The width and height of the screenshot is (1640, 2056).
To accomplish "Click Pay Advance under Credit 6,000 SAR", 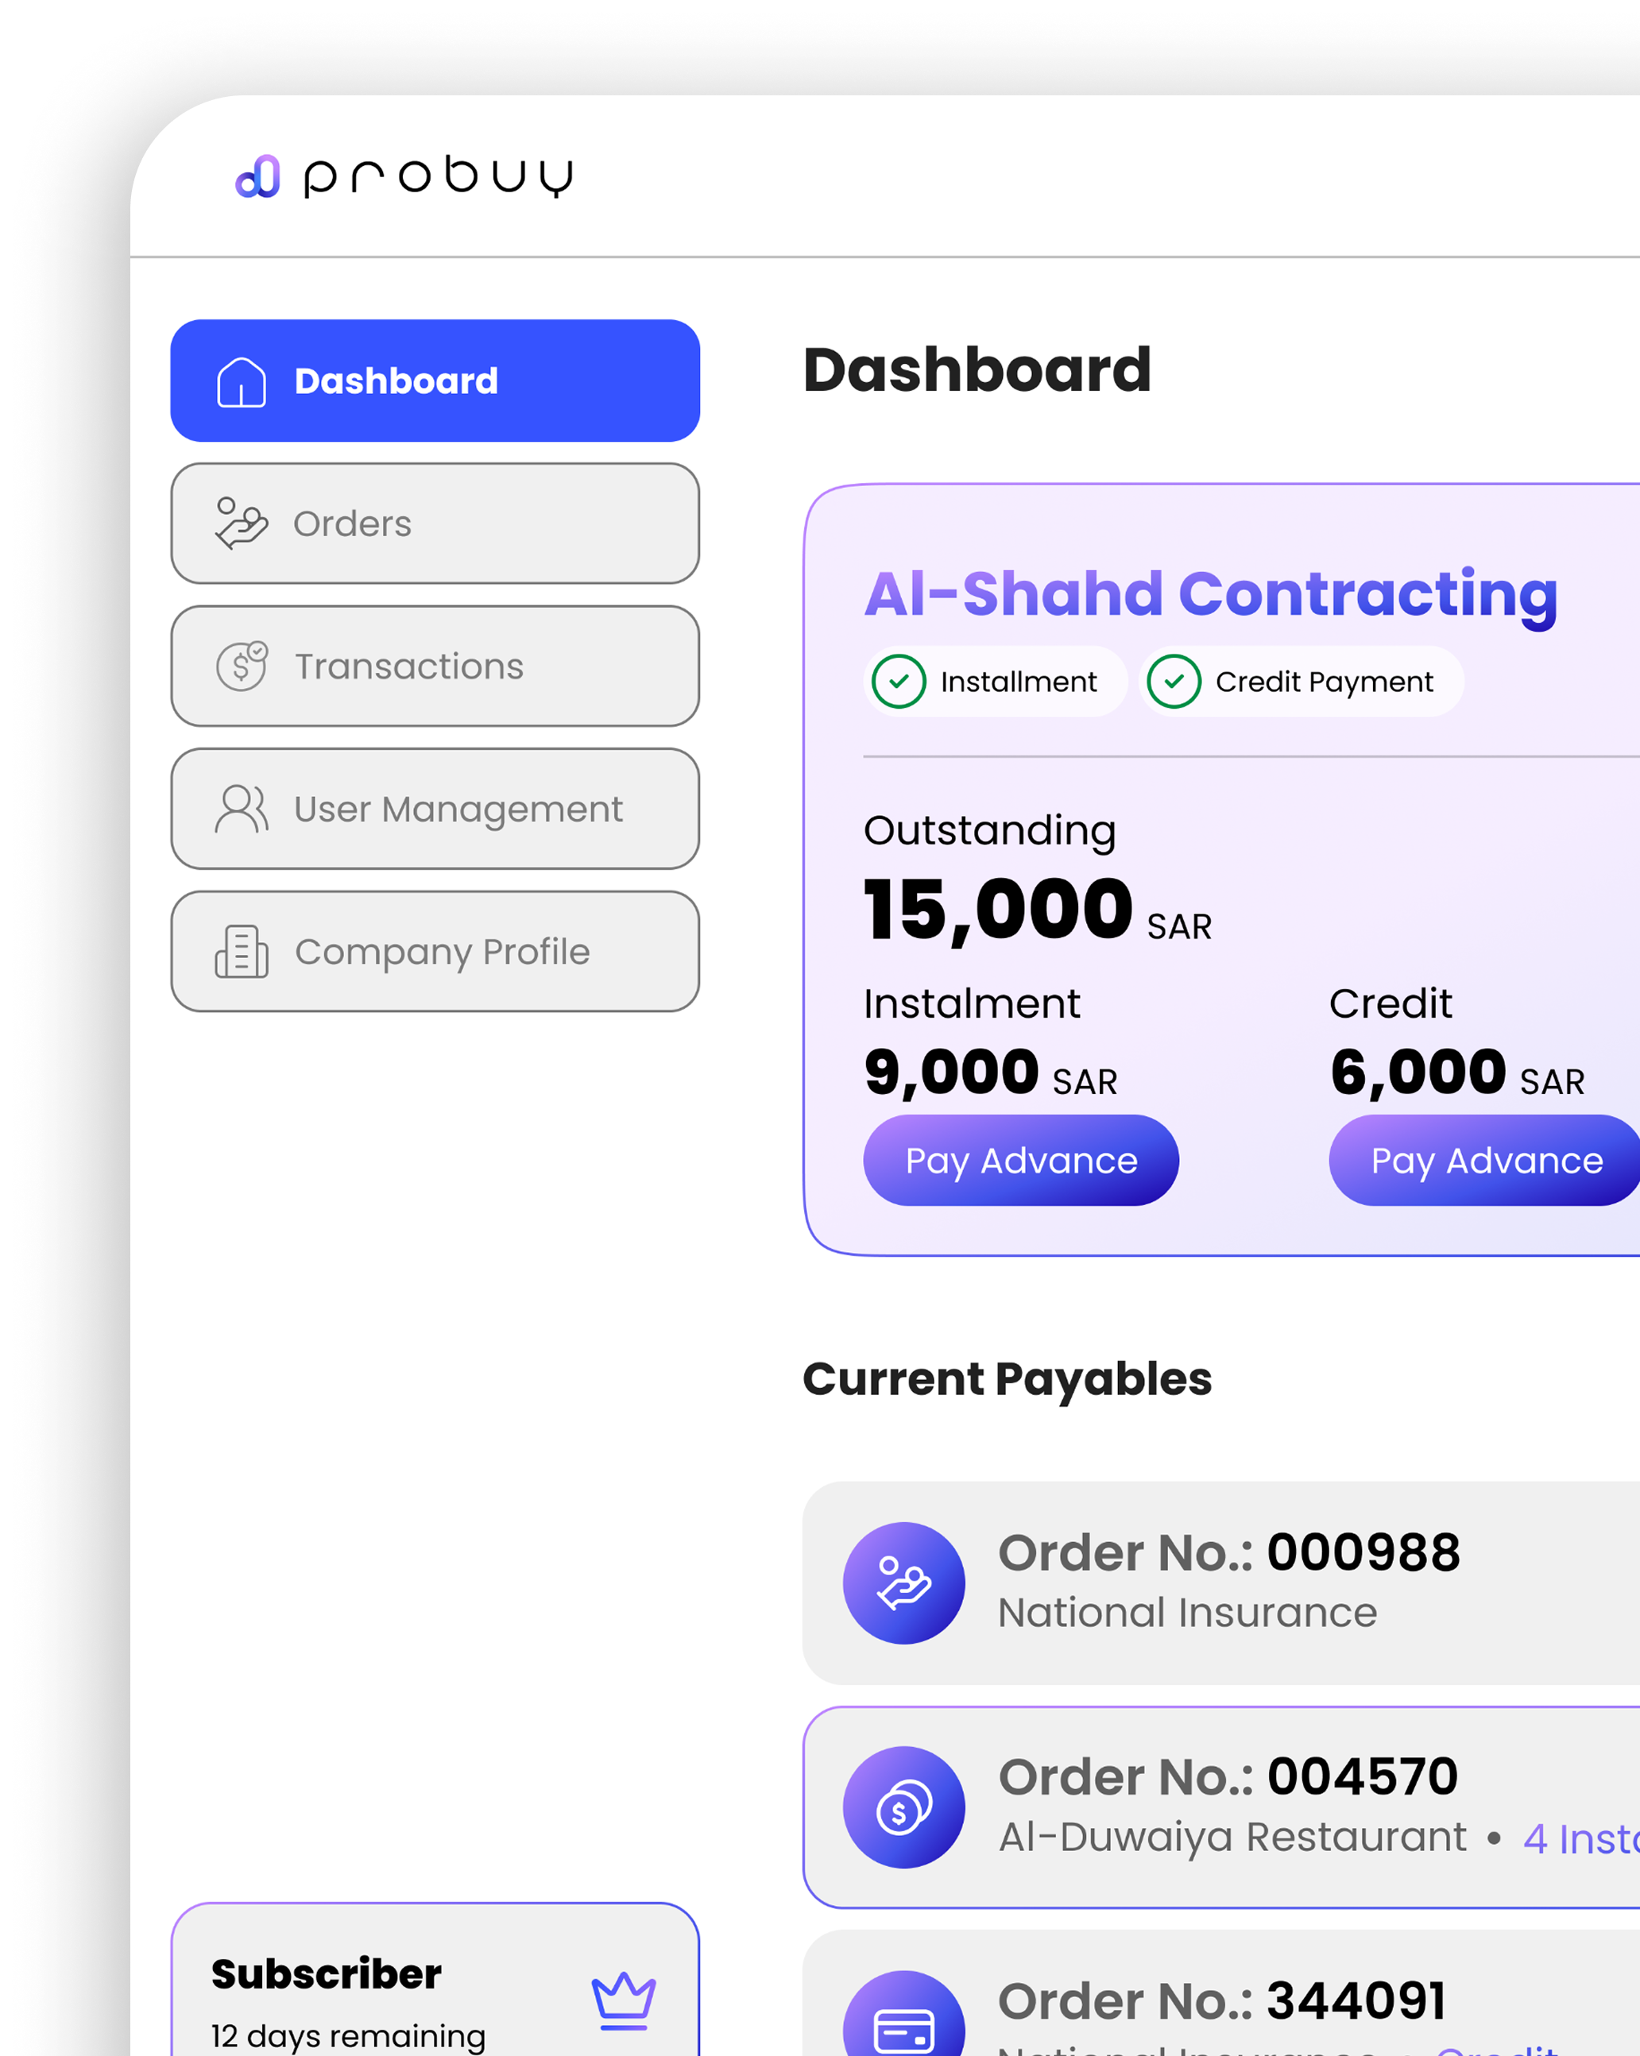I will point(1484,1161).
